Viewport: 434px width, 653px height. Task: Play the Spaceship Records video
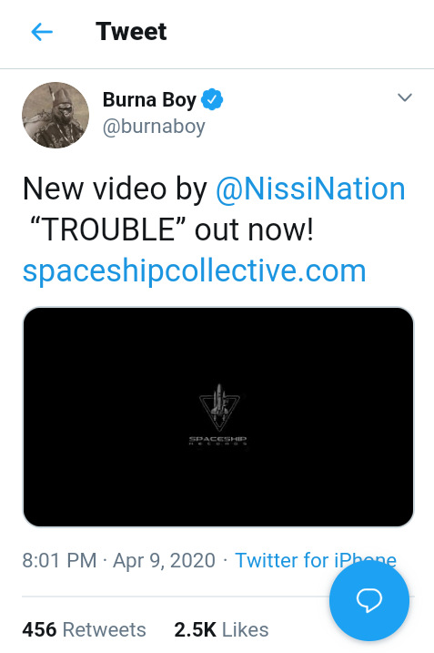click(x=218, y=417)
